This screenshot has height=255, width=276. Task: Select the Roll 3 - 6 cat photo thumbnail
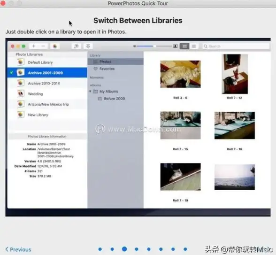[180, 74]
